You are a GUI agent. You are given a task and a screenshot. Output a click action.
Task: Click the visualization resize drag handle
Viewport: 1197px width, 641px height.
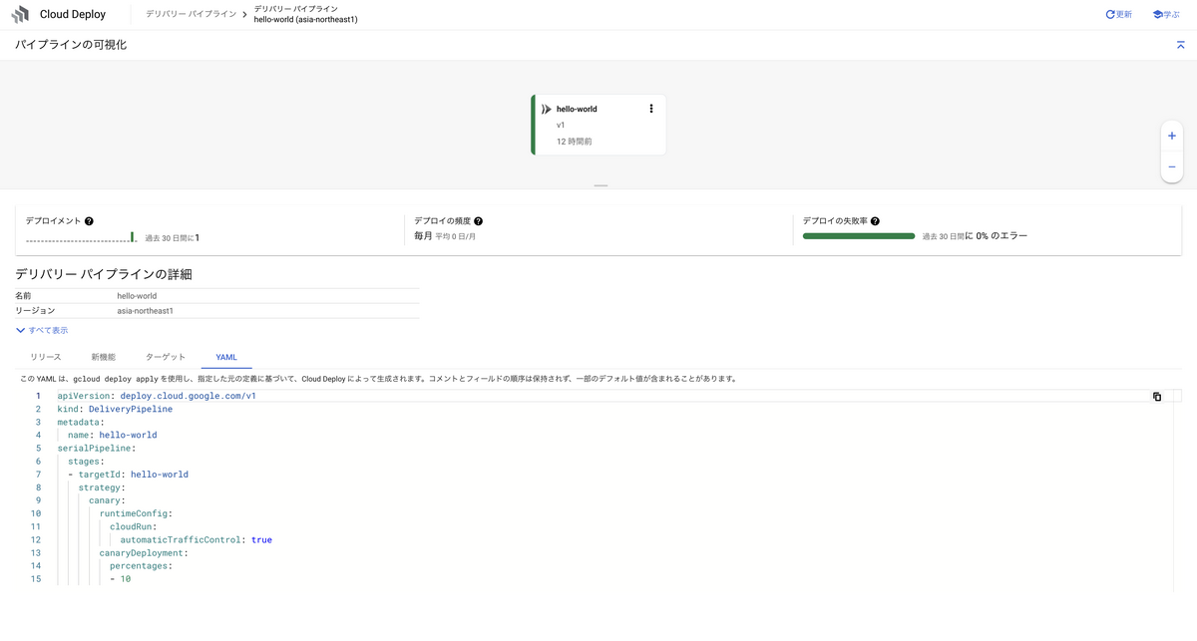[600, 185]
